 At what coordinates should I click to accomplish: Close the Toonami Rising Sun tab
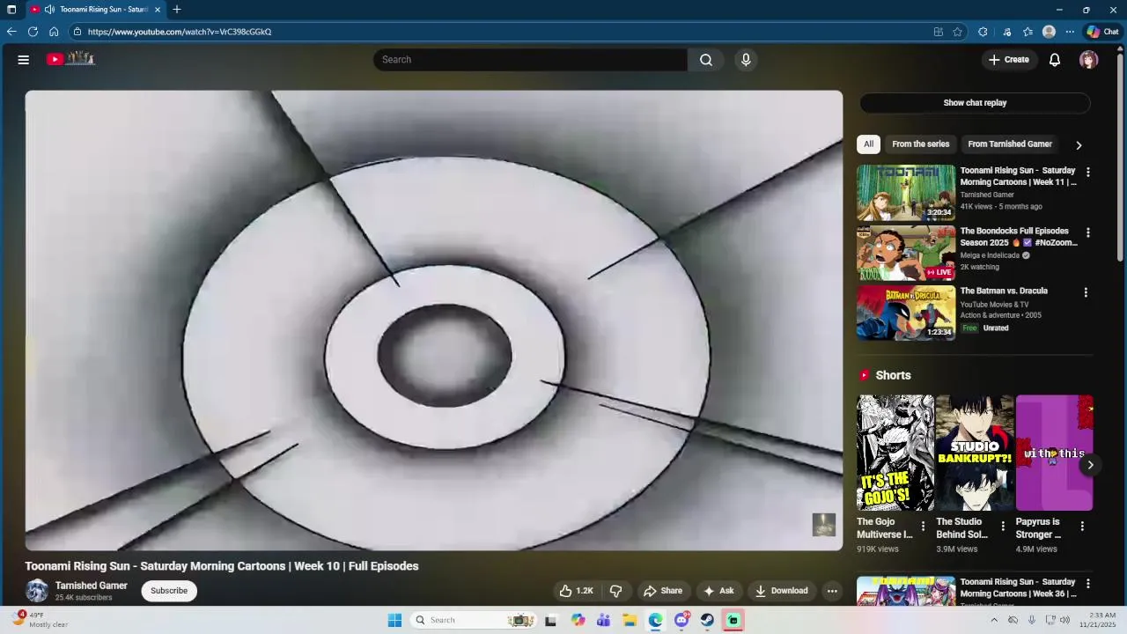(x=158, y=10)
